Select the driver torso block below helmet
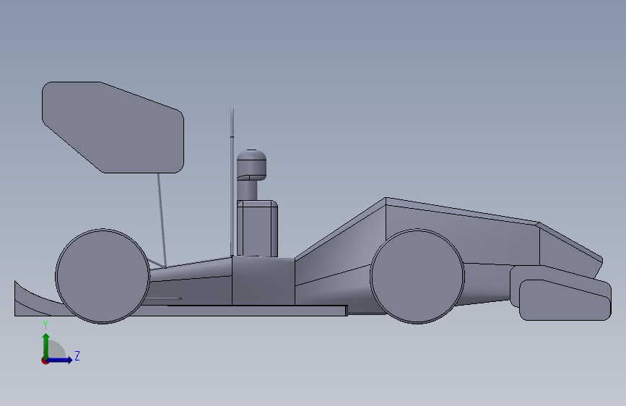626x406 pixels. (x=257, y=228)
